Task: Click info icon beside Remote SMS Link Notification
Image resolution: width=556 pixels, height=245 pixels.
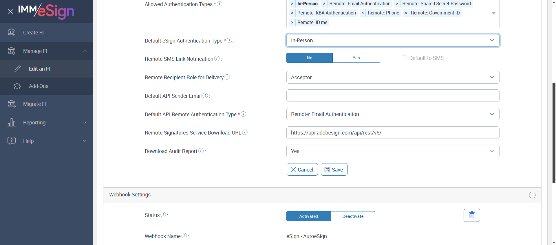Action: [217, 58]
